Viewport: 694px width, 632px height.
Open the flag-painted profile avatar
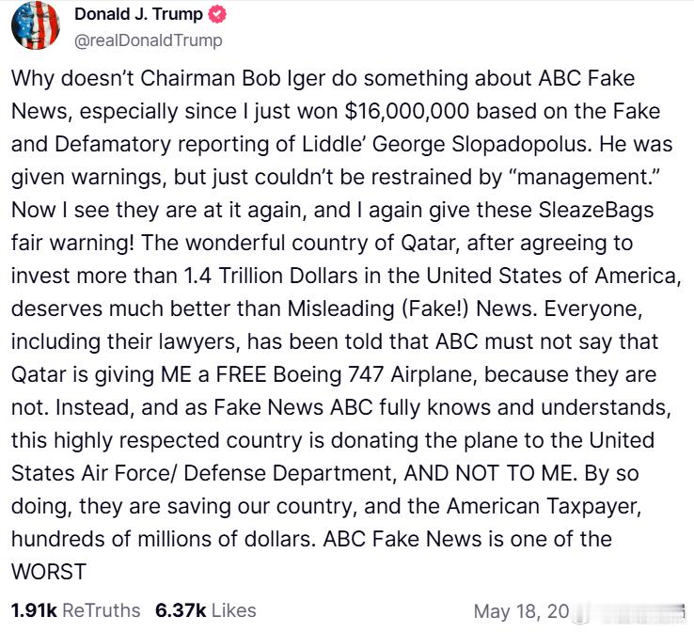pos(36,25)
